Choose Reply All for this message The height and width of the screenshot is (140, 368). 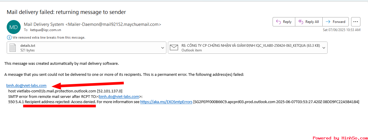(x=309, y=22)
